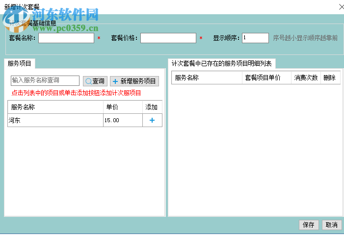Click the 删除 column header

point(330,78)
